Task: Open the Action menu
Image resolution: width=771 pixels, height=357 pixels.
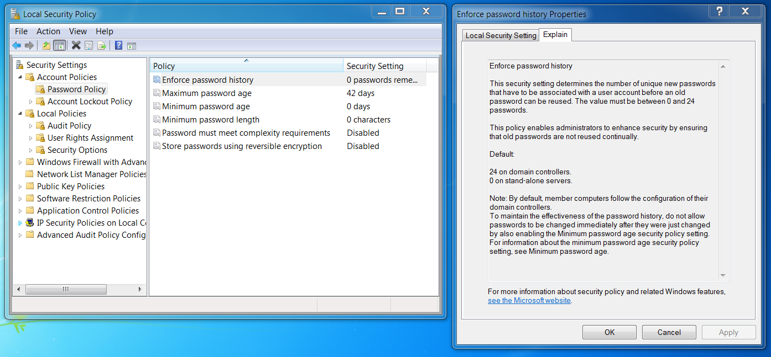Action: pyautogui.click(x=48, y=31)
